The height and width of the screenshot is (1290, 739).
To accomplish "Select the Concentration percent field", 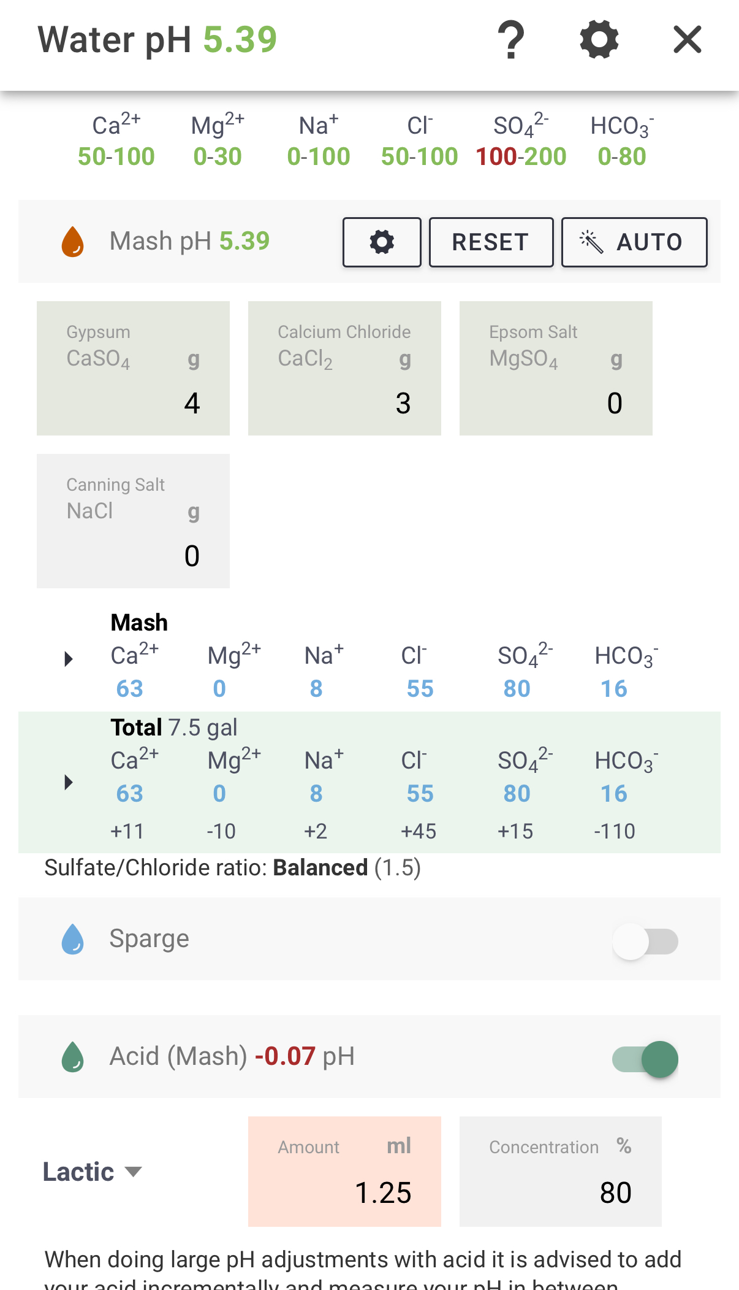I will (561, 1172).
